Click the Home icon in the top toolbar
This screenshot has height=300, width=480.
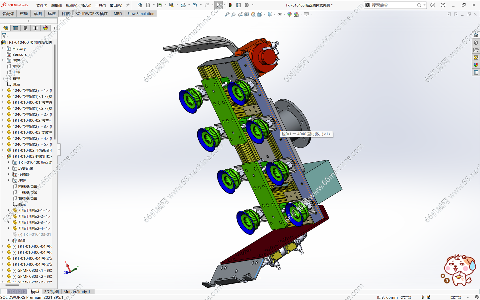click(x=140, y=5)
